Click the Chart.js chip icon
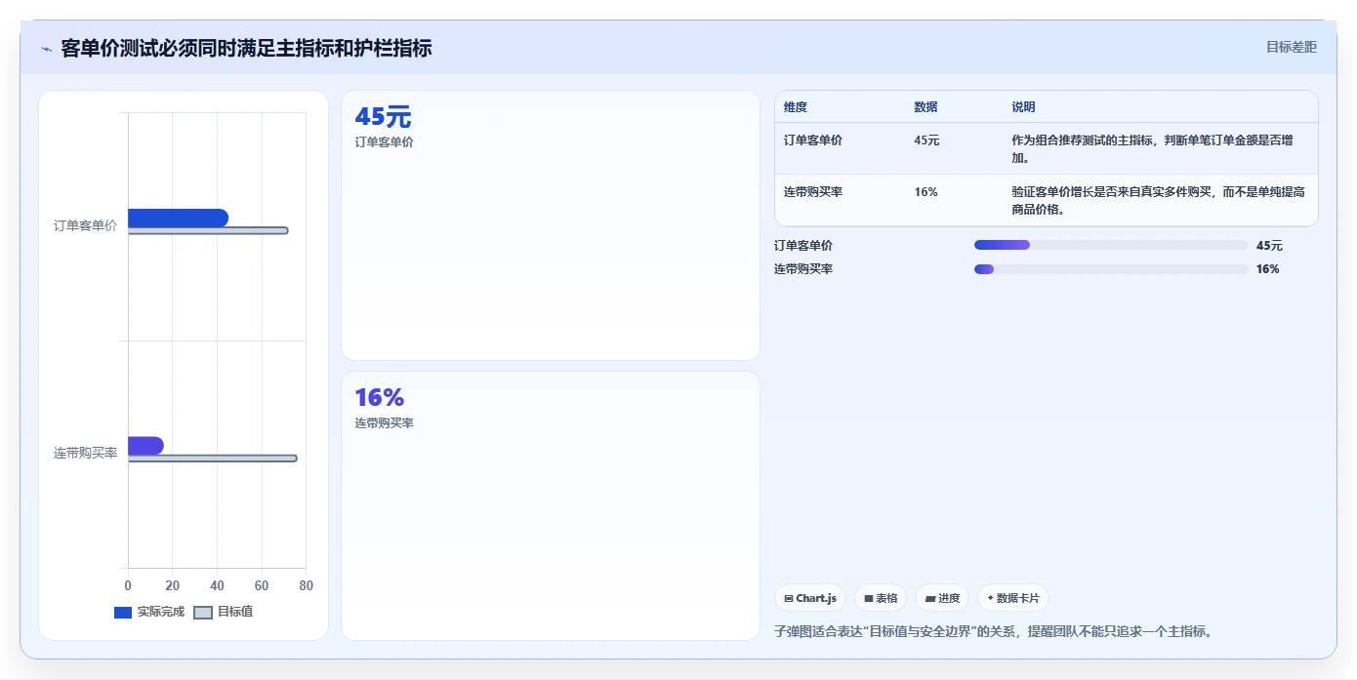The image size is (1357, 680). (788, 598)
